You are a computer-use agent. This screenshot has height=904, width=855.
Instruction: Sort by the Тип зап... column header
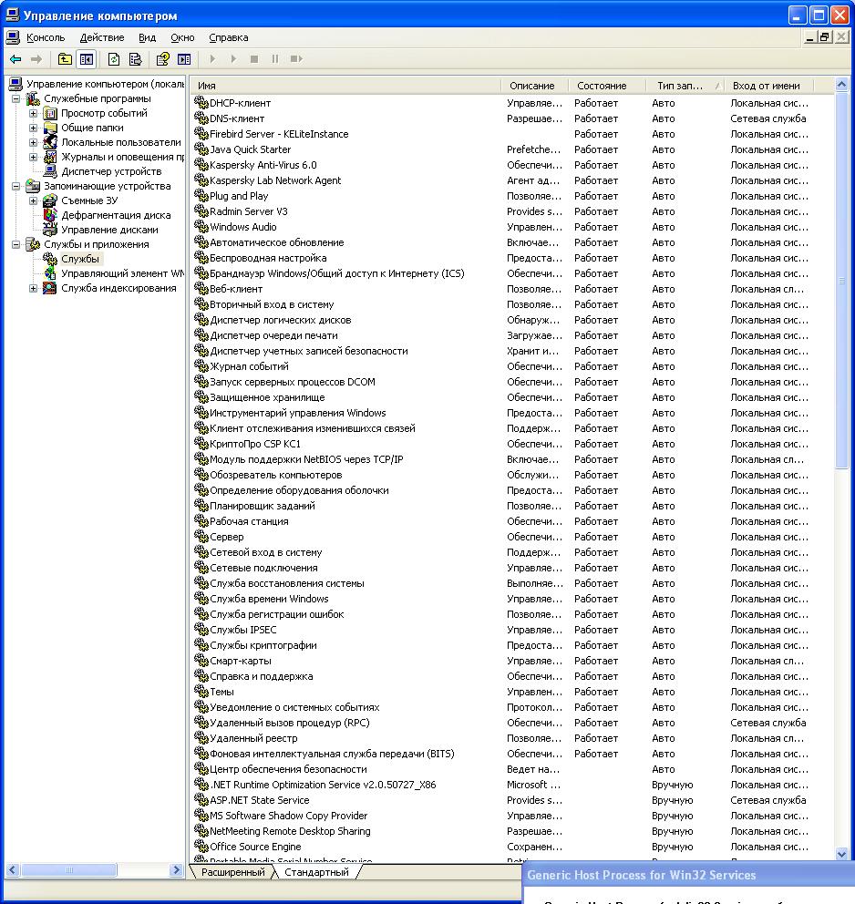pyautogui.click(x=685, y=86)
